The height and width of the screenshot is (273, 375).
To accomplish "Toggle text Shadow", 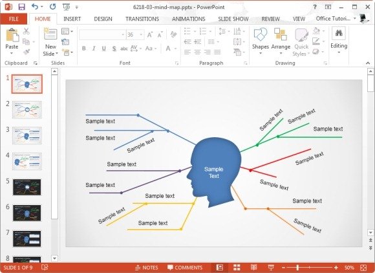I will point(114,49).
